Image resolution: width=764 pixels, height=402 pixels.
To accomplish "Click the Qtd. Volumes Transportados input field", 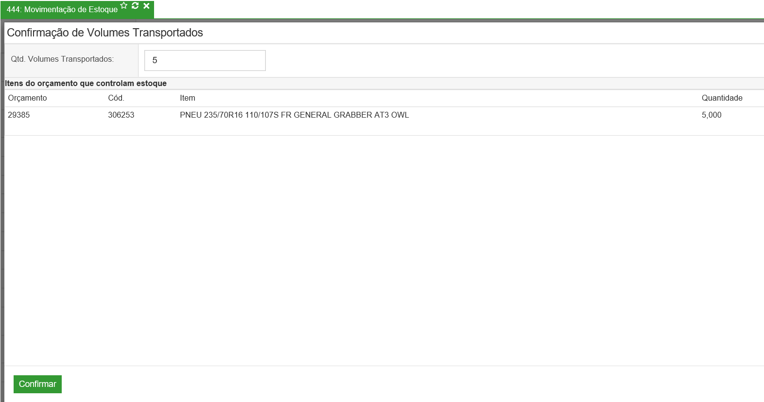I will (x=205, y=60).
